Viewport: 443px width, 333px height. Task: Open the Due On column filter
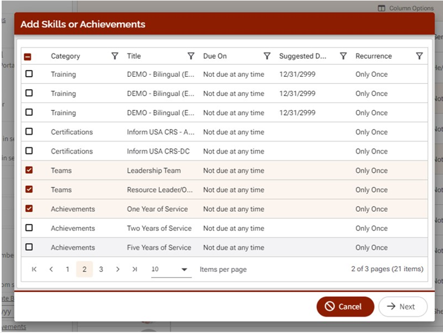click(267, 56)
